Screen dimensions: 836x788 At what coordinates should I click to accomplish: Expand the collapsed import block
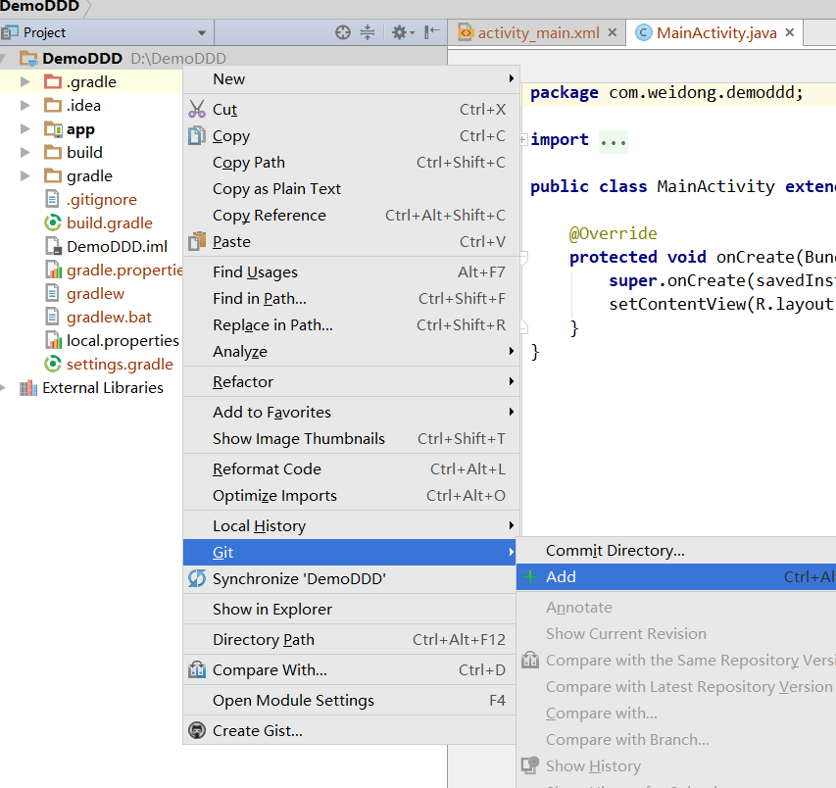[523, 140]
